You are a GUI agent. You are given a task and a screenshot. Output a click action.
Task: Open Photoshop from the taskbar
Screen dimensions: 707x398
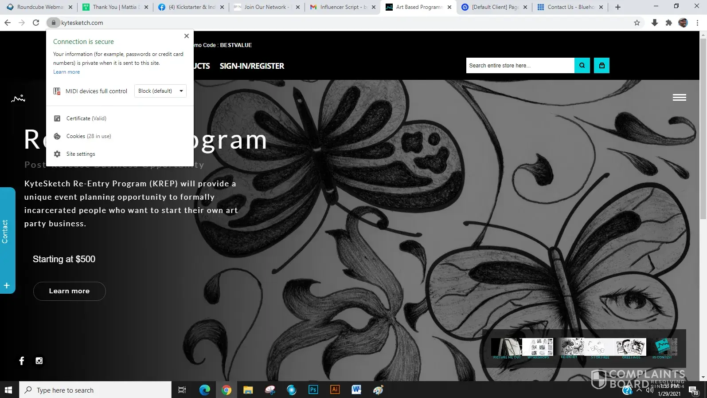pos(313,390)
